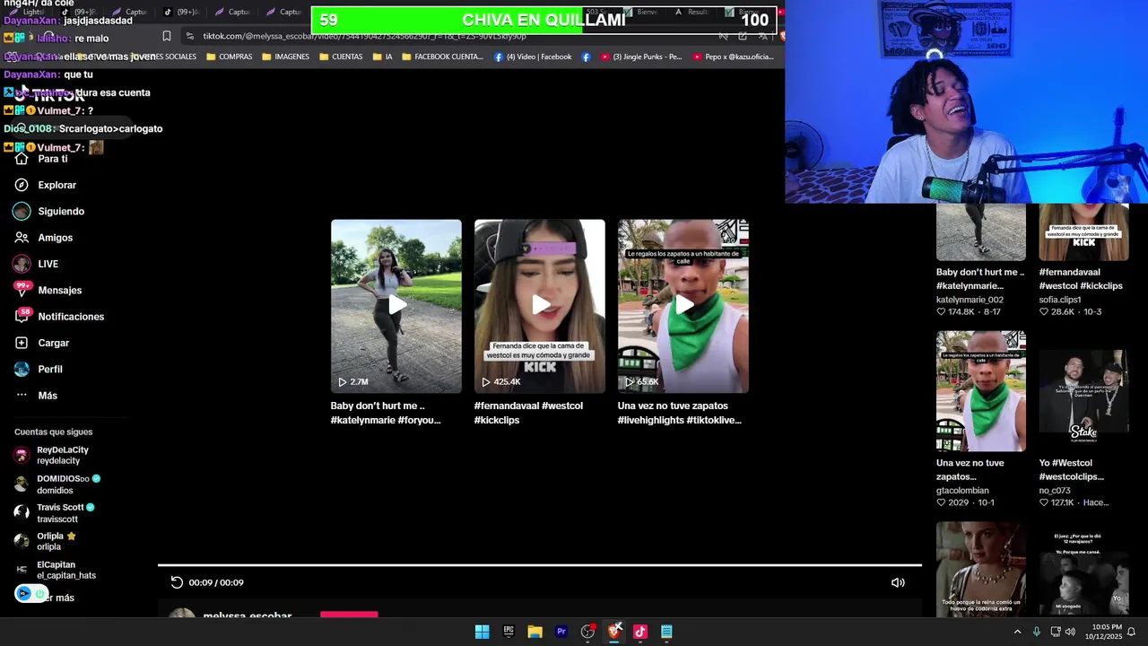Open '(4) Video | Facebook' bookmark
The image size is (1148, 646).
(x=533, y=57)
